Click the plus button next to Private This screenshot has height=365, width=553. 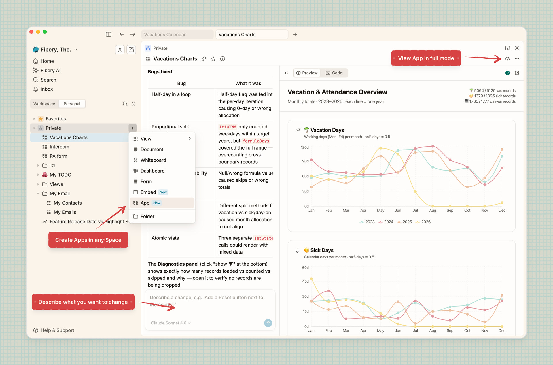(x=132, y=128)
